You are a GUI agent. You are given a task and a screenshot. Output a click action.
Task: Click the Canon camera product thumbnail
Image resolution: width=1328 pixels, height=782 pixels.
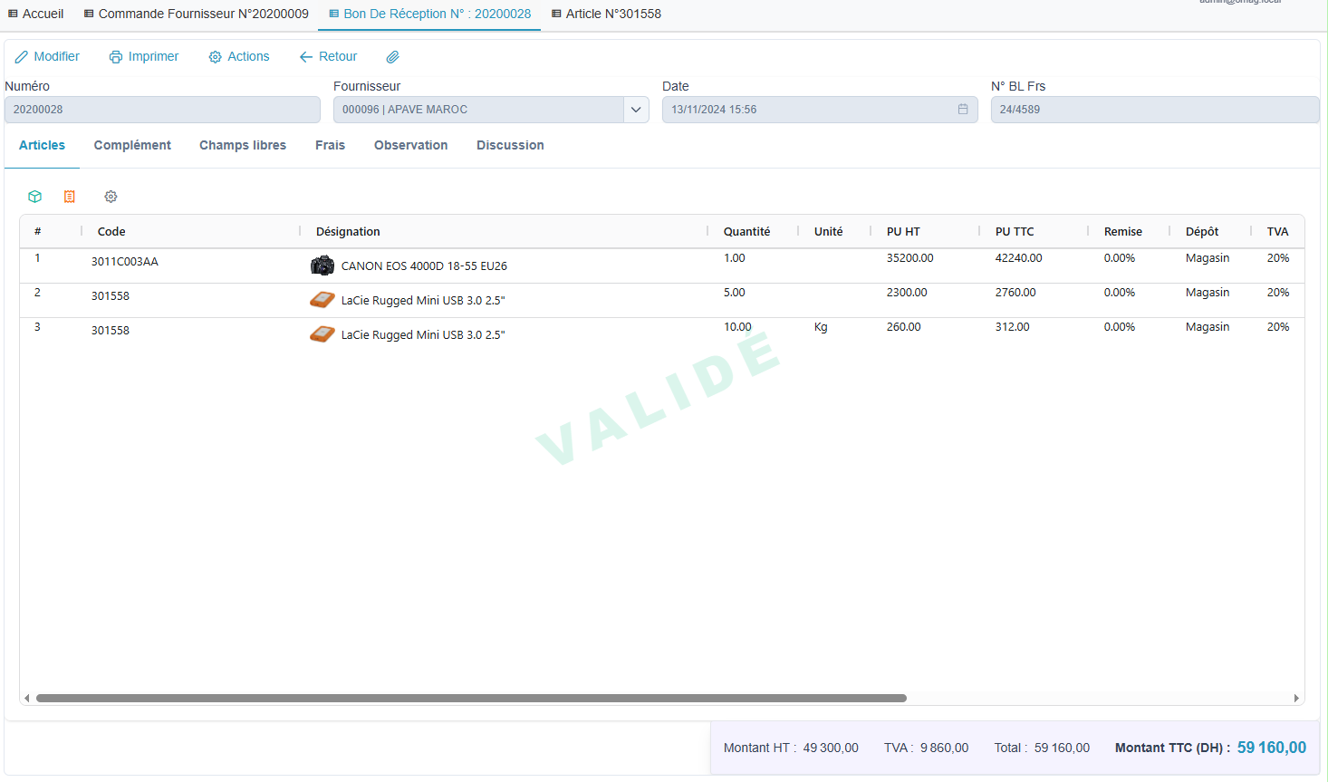pyautogui.click(x=322, y=265)
